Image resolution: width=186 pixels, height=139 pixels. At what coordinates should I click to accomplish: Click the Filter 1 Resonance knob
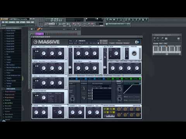pos(95,53)
